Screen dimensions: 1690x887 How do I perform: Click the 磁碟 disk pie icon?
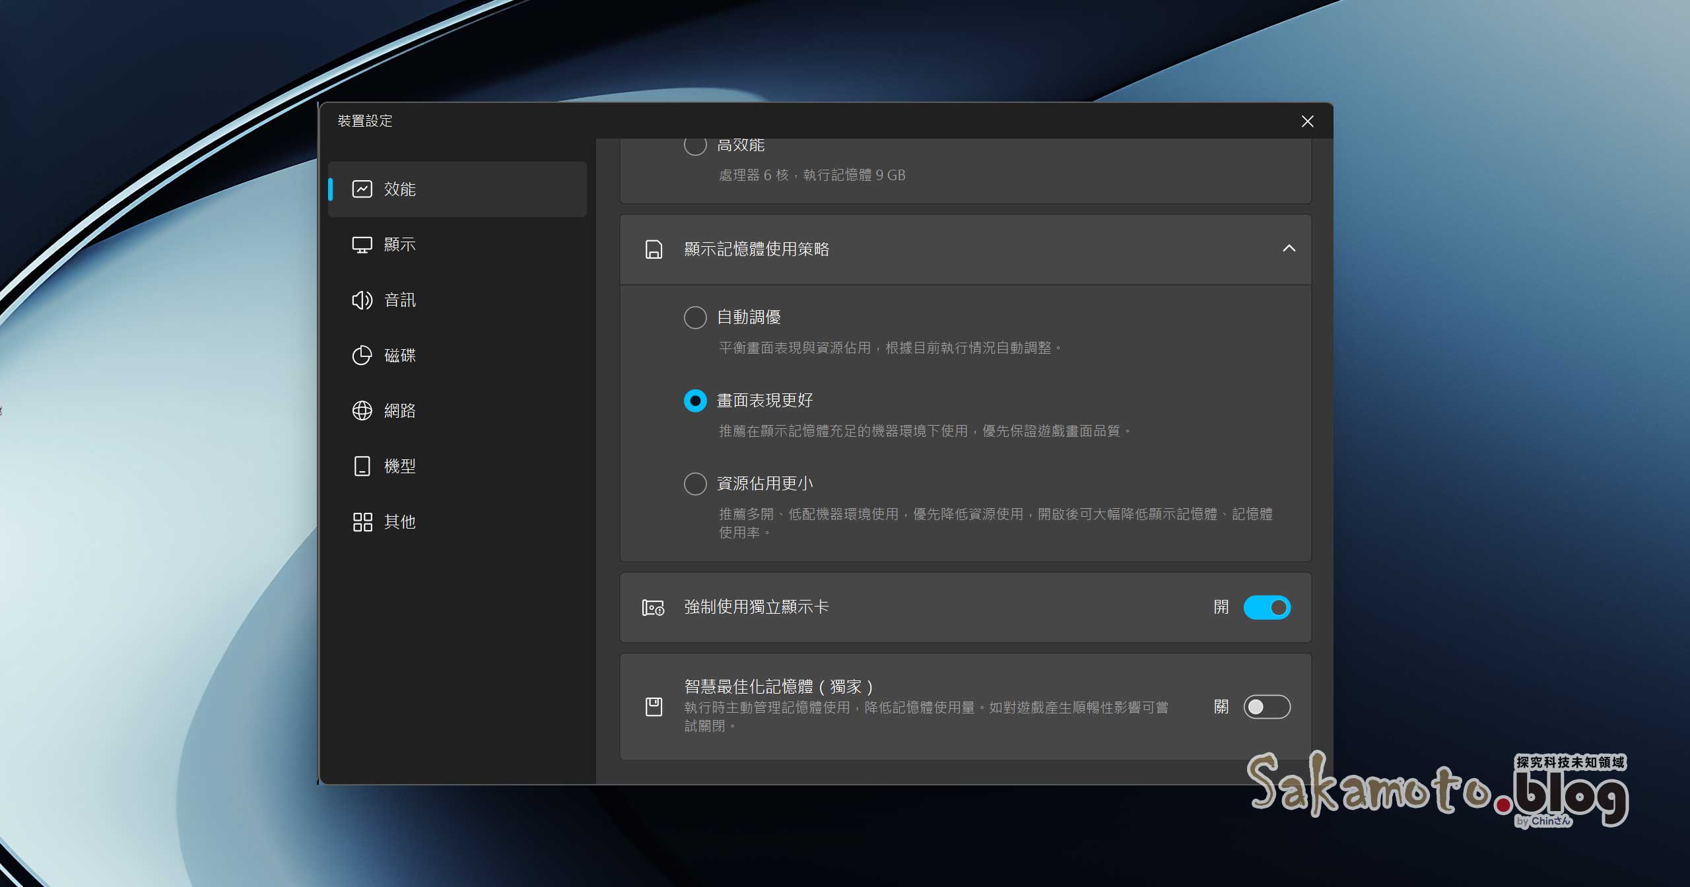[362, 356]
